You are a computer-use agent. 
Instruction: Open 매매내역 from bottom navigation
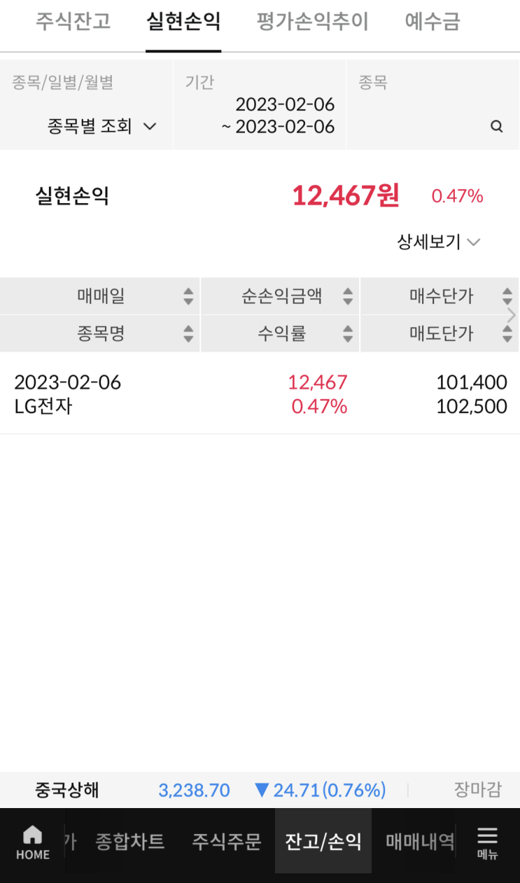[420, 841]
